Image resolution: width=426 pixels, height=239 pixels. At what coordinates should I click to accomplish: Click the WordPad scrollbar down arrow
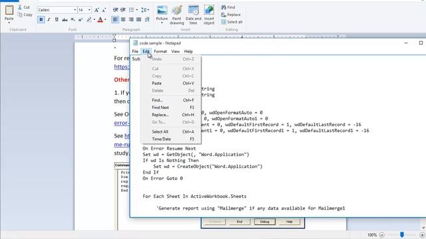click(x=423, y=228)
